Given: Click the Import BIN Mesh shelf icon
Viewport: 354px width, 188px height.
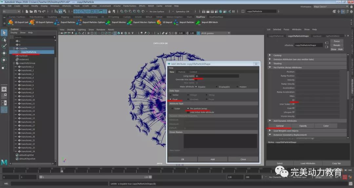Looking at the screenshot, I should 198,22.
